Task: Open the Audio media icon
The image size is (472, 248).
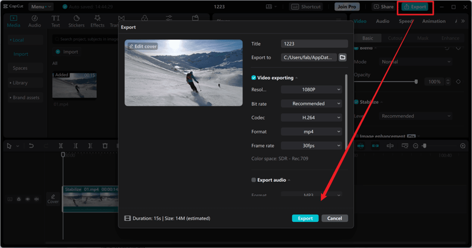Action: 35,22
